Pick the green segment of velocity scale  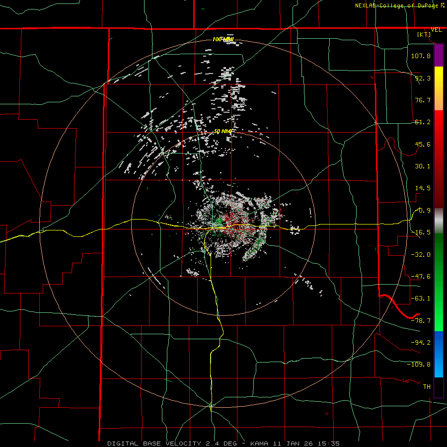pyautogui.click(x=439, y=282)
